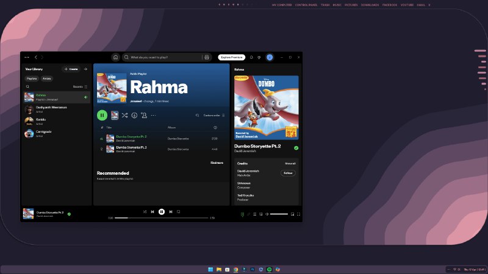488x274 pixels.
Task: Open the Custom order sort dropdown
Action: (x=214, y=115)
